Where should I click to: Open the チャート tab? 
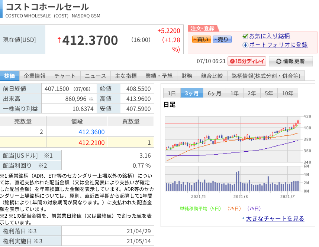(65, 76)
